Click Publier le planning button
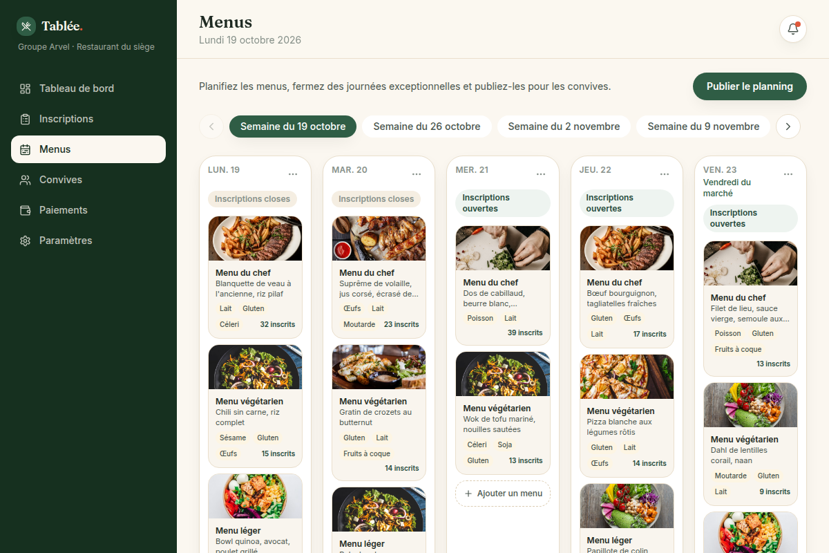The height and width of the screenshot is (553, 829). pyautogui.click(x=750, y=86)
